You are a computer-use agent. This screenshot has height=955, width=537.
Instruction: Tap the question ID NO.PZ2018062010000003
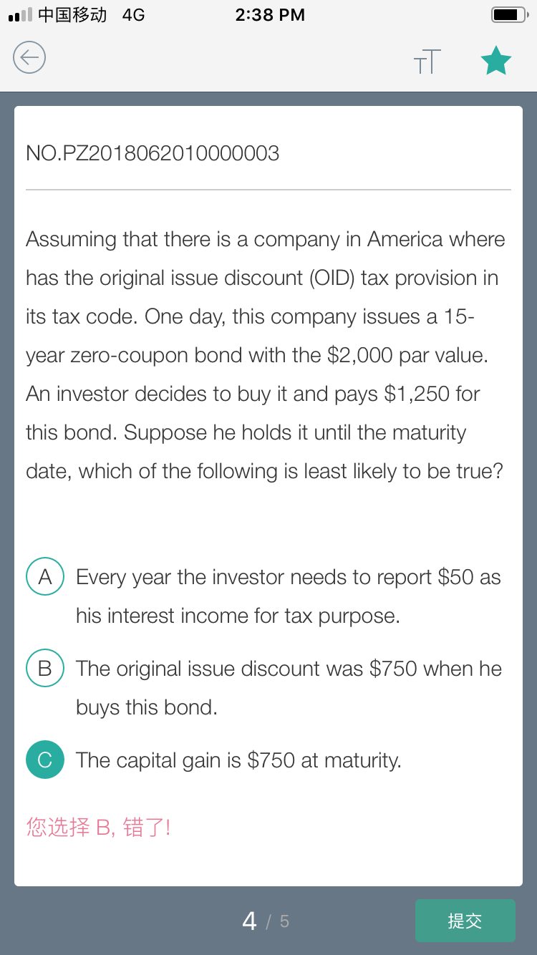(x=153, y=153)
